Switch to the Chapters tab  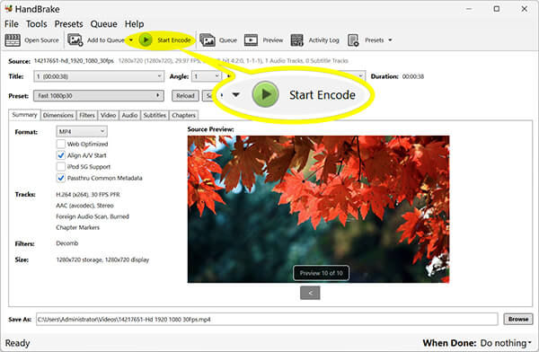(x=183, y=115)
